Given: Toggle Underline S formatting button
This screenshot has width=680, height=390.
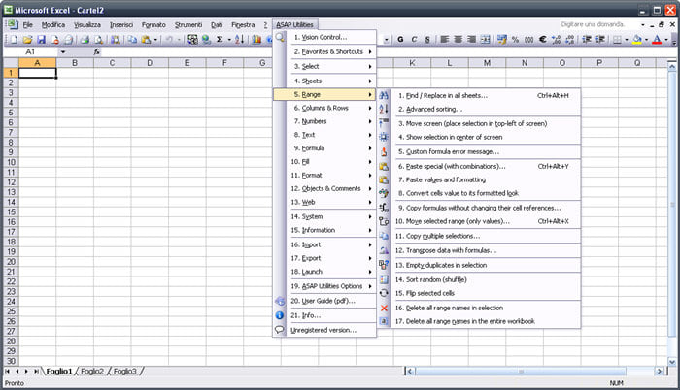Looking at the screenshot, I should click(427, 40).
